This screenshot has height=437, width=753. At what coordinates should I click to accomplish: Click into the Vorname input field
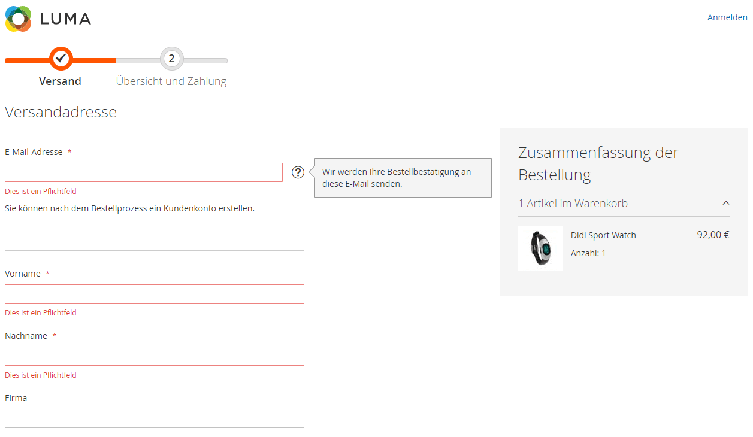154,294
